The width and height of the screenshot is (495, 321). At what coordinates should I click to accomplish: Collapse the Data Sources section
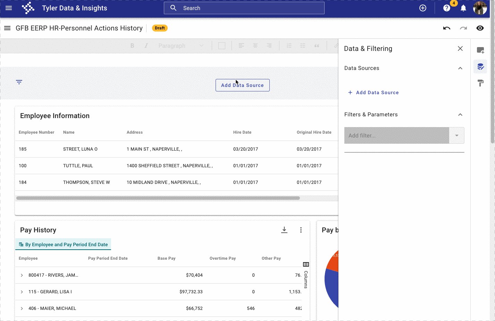click(460, 68)
